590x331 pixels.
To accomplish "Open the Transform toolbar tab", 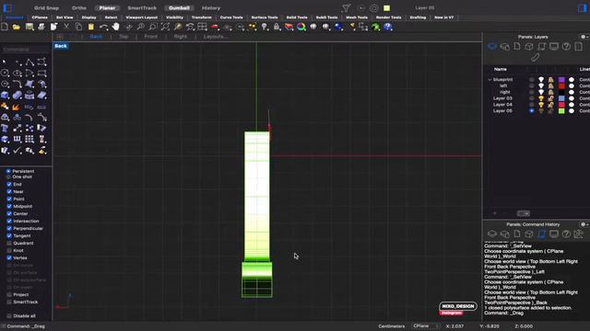I will point(201,17).
